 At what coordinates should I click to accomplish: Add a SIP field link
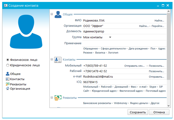click(161, 87)
